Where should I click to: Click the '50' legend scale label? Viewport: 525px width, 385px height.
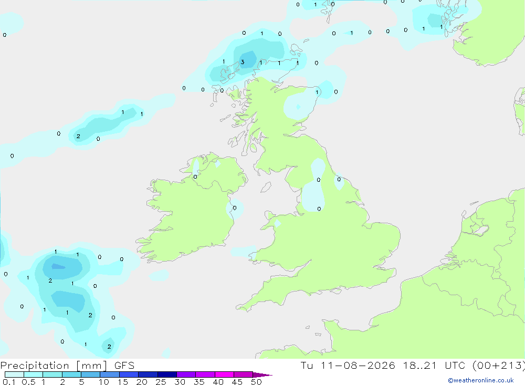[x=256, y=382]
